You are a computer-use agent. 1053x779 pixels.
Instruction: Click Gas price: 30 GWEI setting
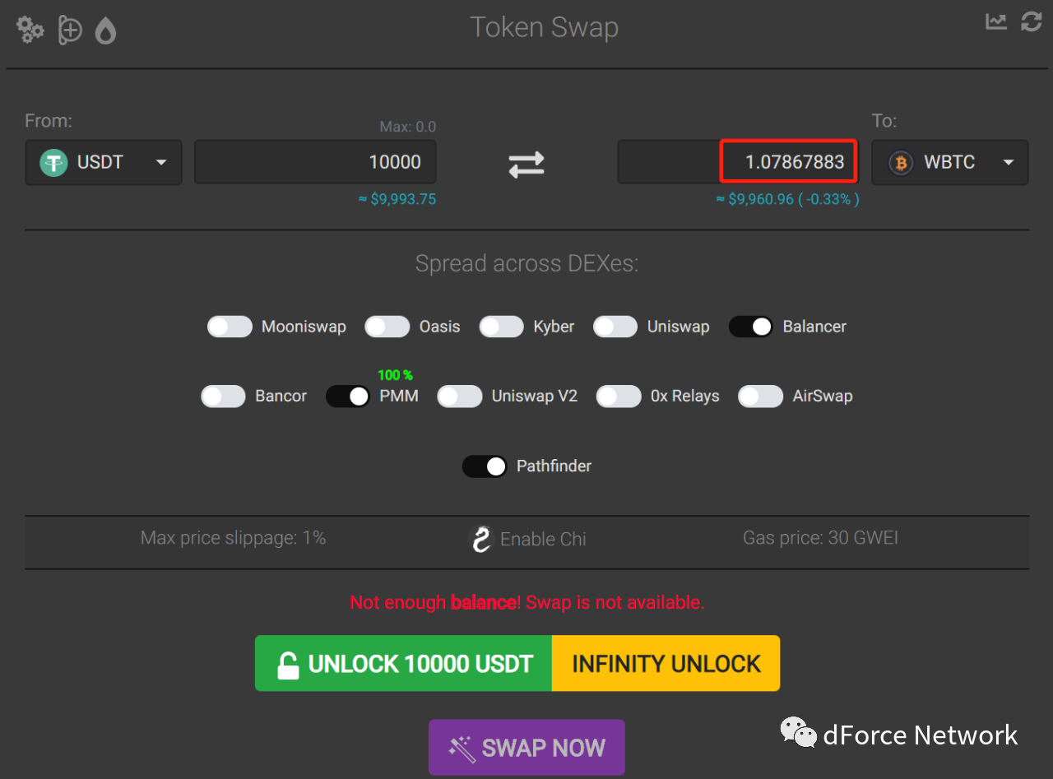click(x=820, y=538)
